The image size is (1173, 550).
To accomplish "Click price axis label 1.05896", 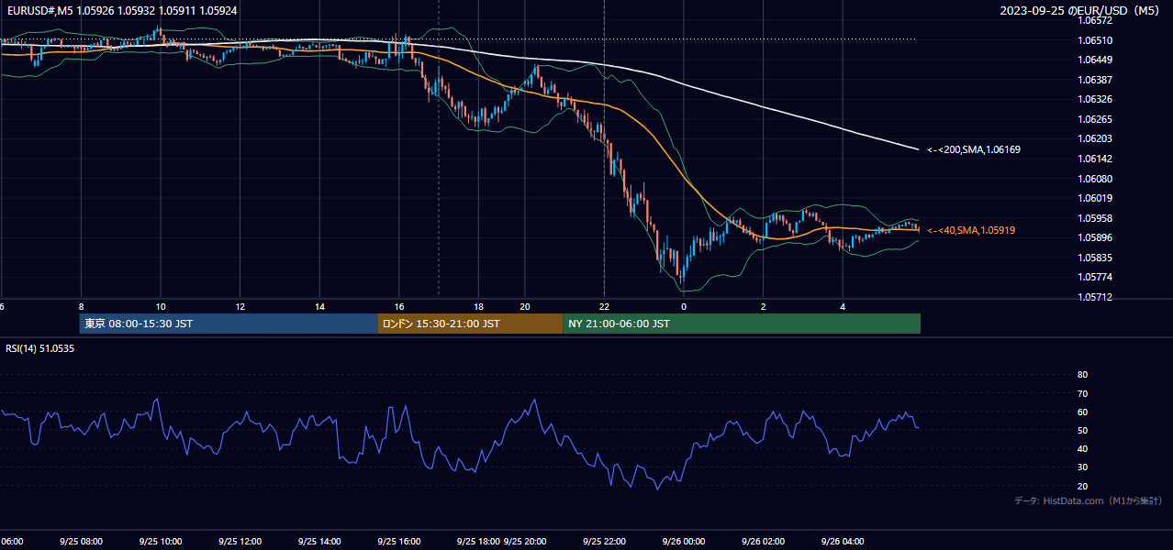I will click(1095, 237).
